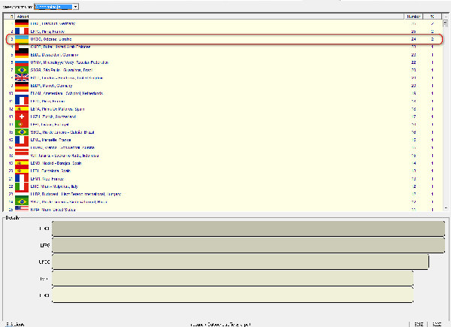
Task: Click the UKOO label in Details chart
Action: [x=44, y=262]
